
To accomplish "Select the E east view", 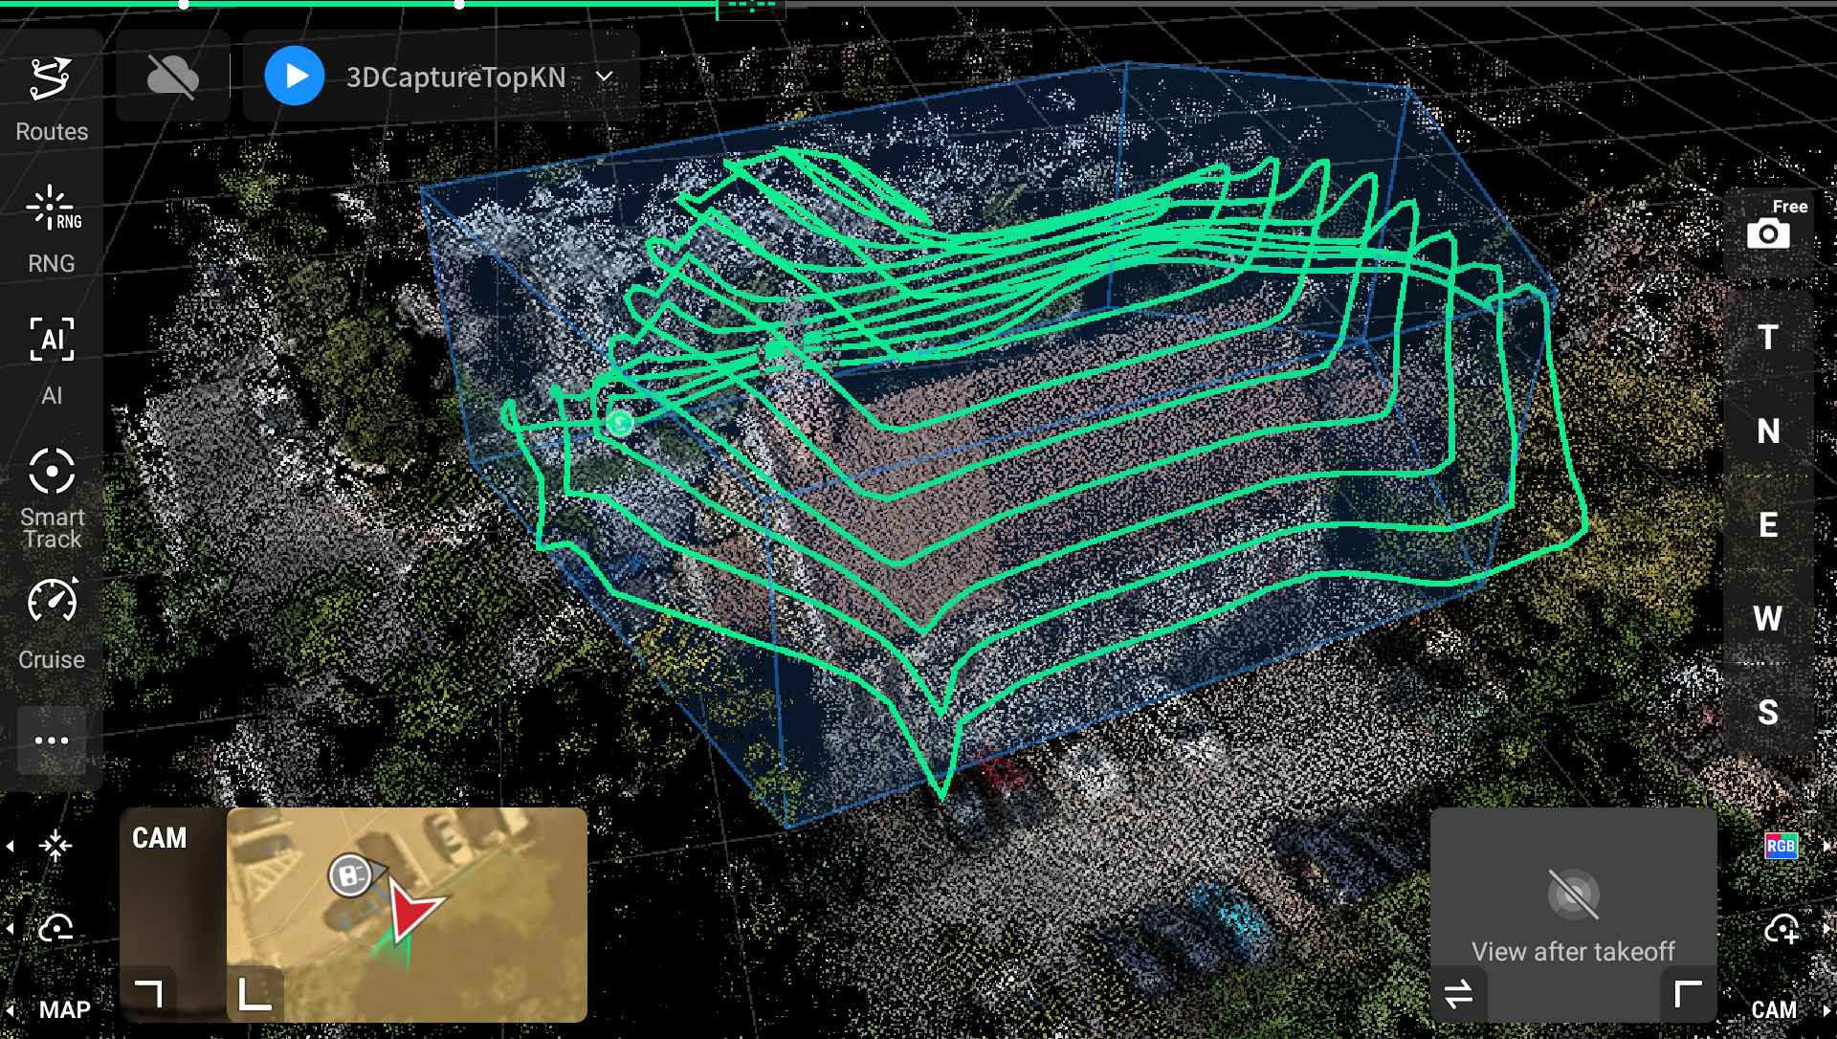I will point(1768,524).
